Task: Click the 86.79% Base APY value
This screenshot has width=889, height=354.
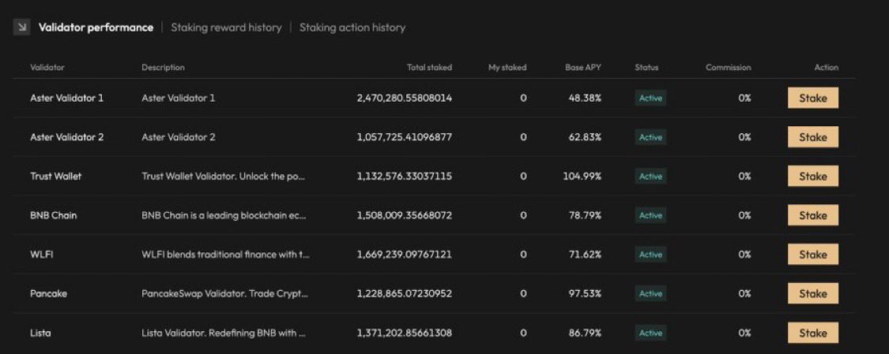Action: click(x=585, y=333)
